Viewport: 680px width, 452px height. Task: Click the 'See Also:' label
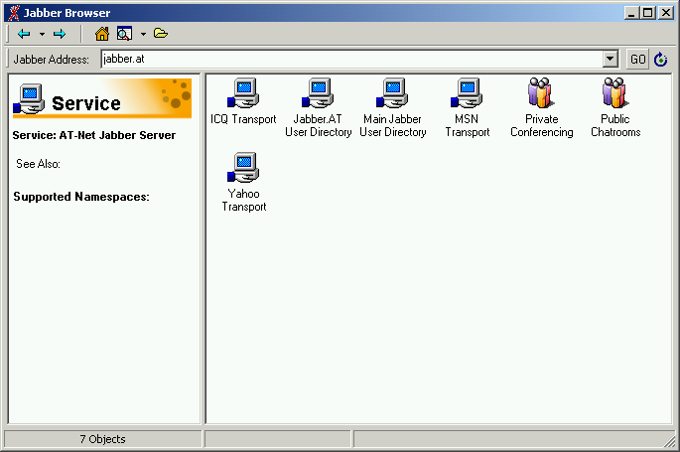pos(38,164)
